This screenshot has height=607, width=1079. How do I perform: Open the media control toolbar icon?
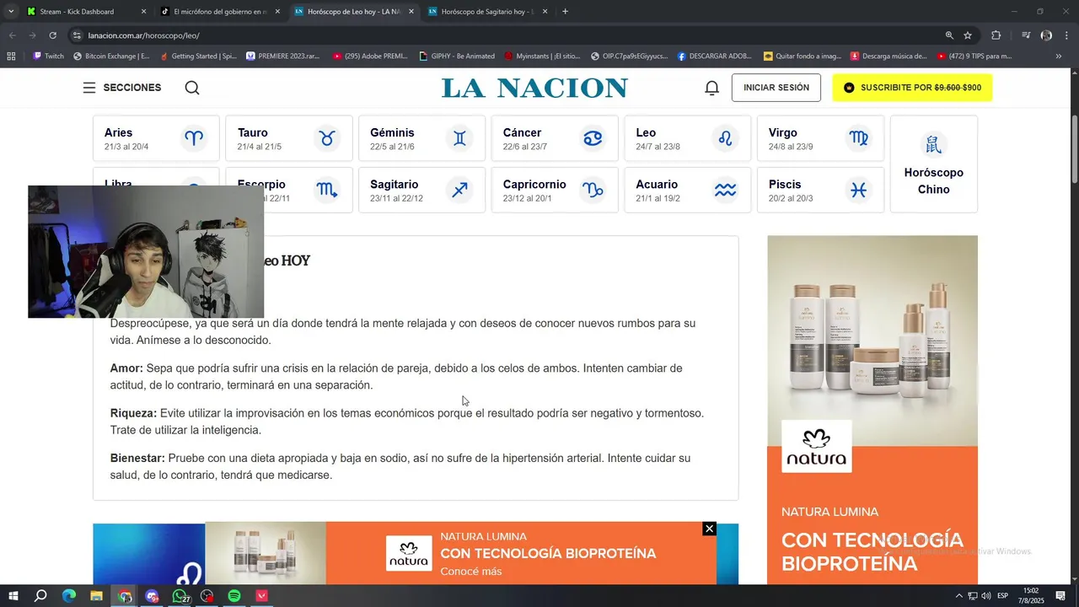[x=1026, y=35]
